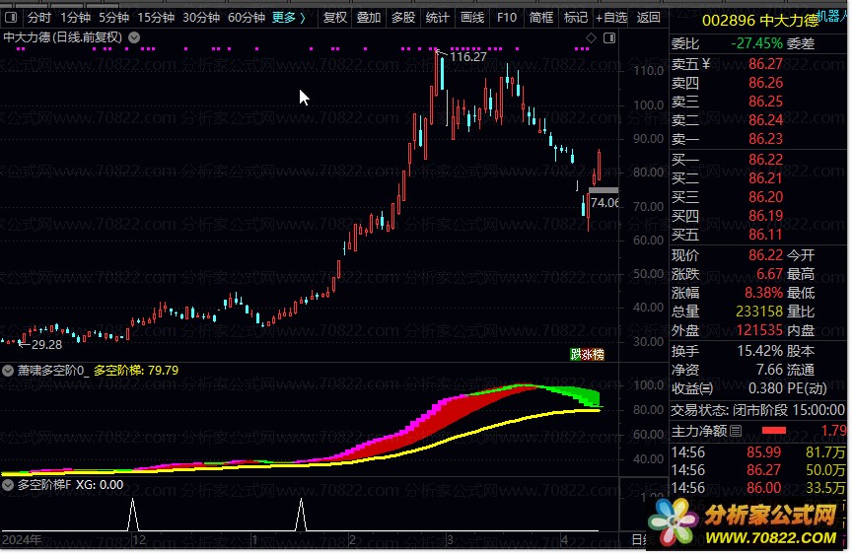Add stock via the +自选 button
The width and height of the screenshot is (853, 554).
click(x=611, y=17)
